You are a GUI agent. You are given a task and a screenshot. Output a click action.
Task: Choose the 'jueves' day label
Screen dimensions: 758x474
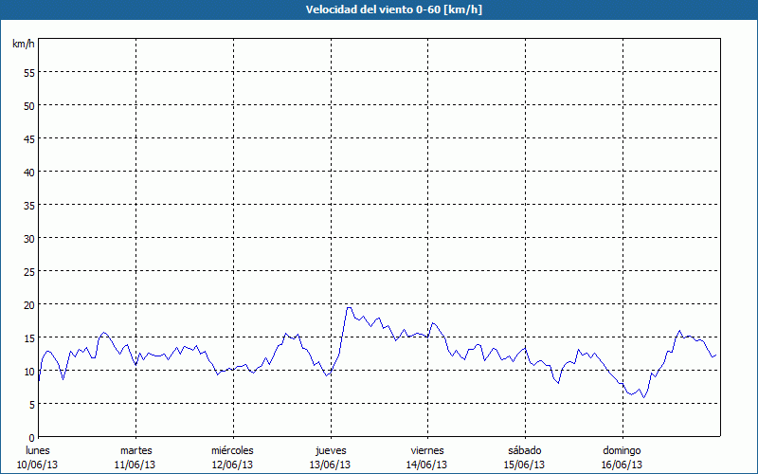coord(330,450)
